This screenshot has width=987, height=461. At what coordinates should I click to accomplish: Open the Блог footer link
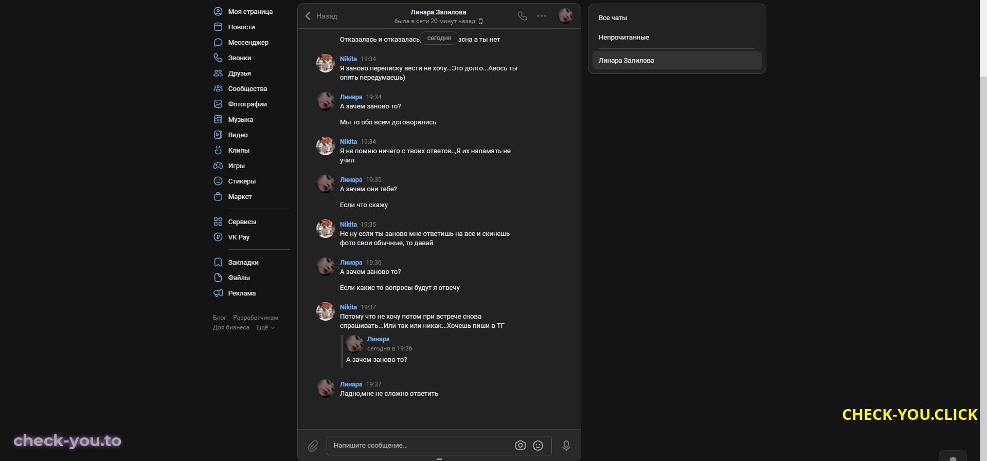click(x=220, y=318)
